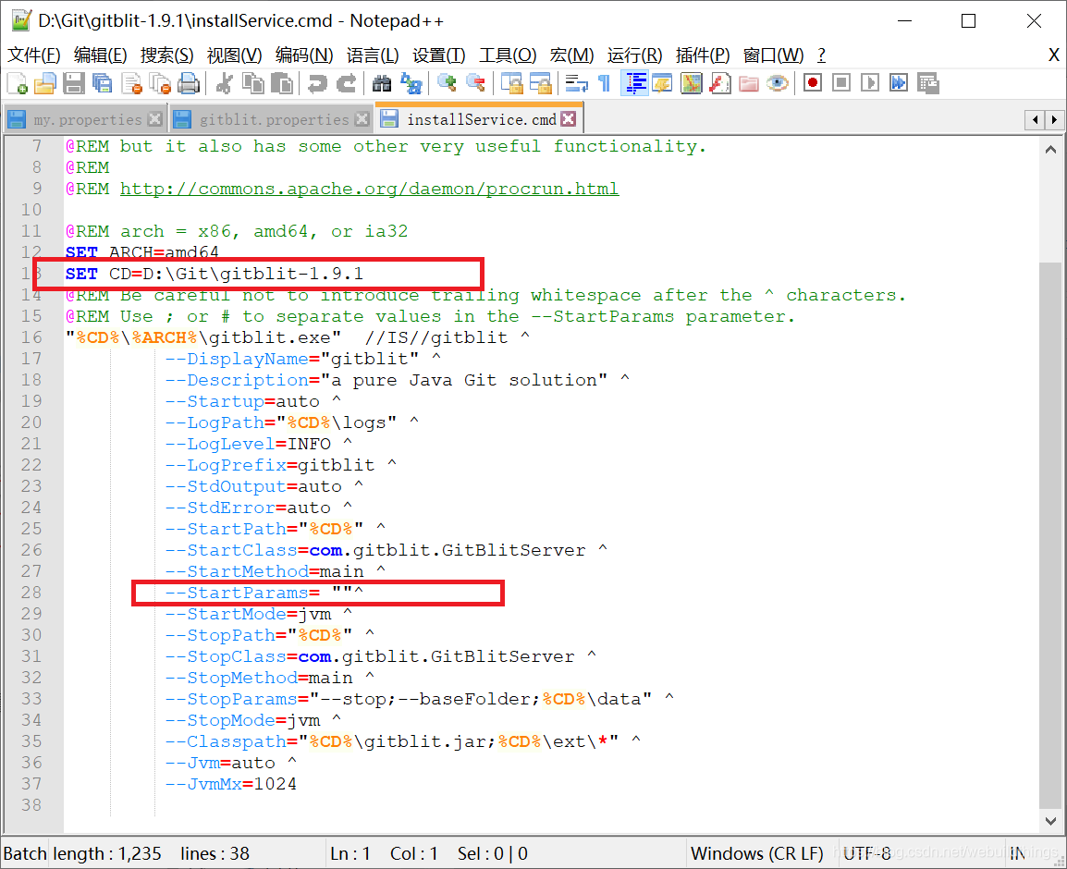Open a file with the folder icon
Screen dimensions: 1067x869
click(45, 83)
